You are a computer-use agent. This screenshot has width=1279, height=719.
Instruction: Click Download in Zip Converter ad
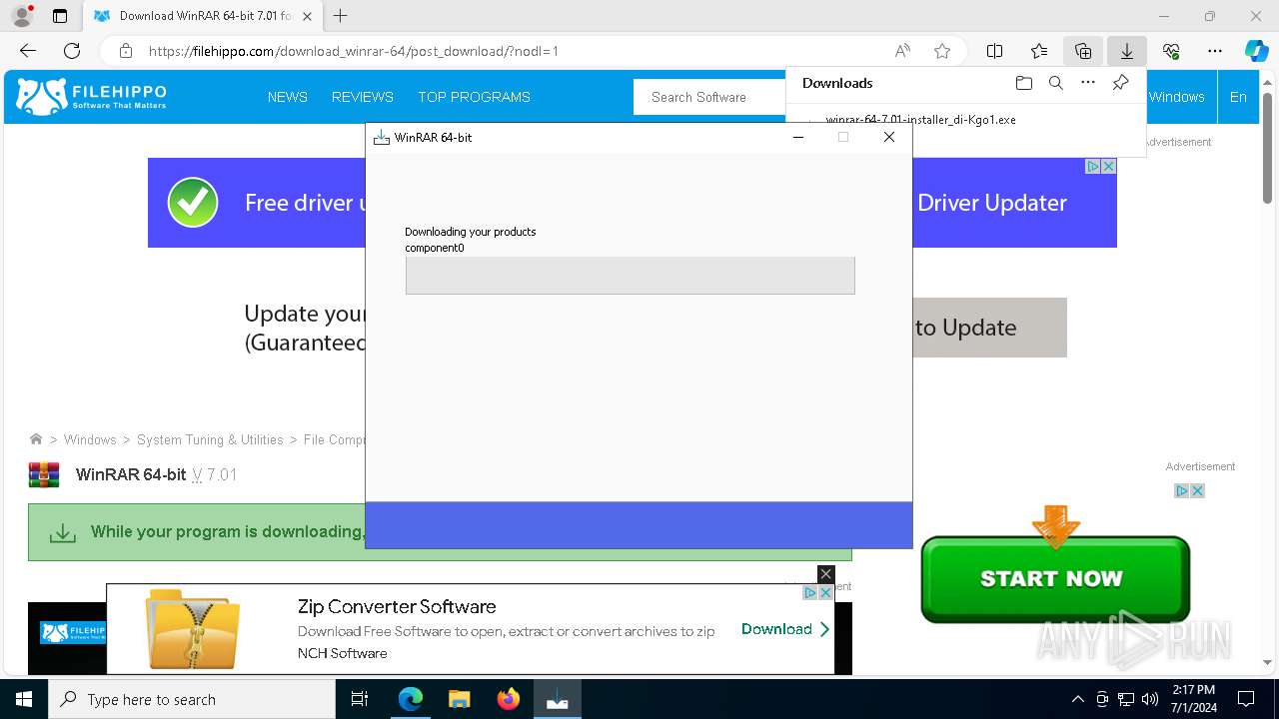click(785, 629)
